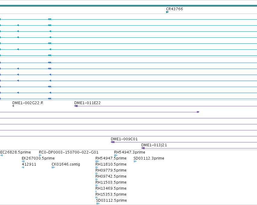This screenshot has height=205, width=257.
Task: Click the SD03112.5prime arrow glyph
Action: pos(98,203)
